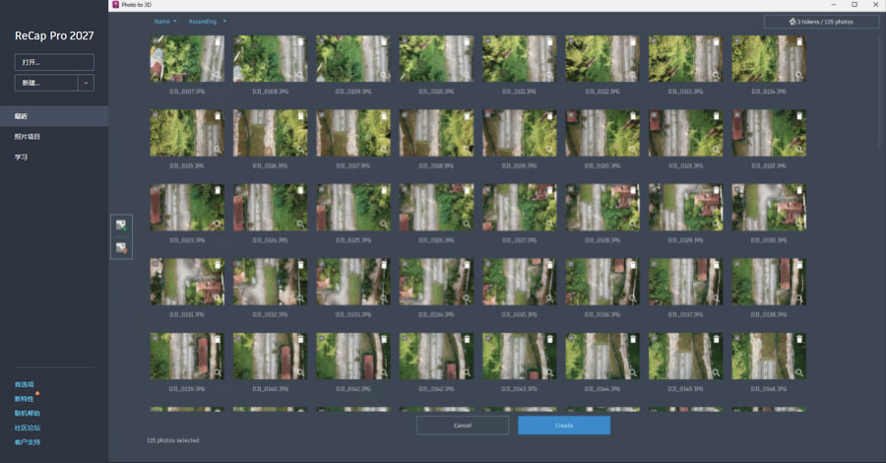Open the 联机帮助 link
This screenshot has height=463, width=886.
coord(28,413)
